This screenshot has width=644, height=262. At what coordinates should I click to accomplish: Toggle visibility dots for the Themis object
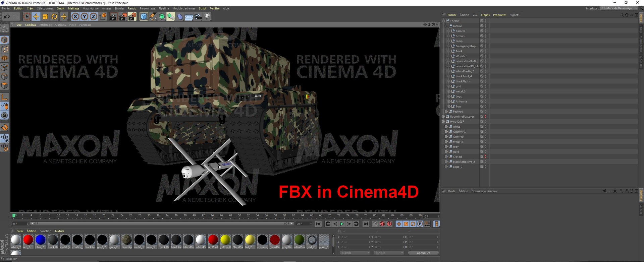tap(485, 21)
